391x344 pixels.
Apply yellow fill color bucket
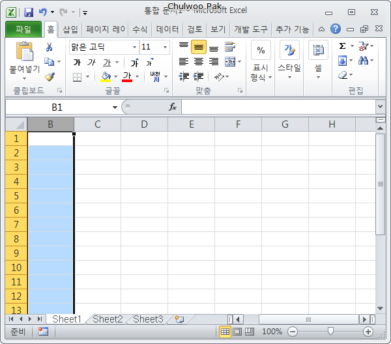(x=106, y=77)
